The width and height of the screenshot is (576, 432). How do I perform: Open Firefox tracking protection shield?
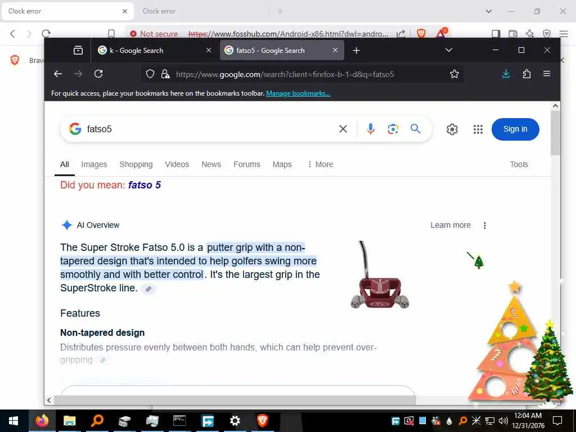coord(150,74)
